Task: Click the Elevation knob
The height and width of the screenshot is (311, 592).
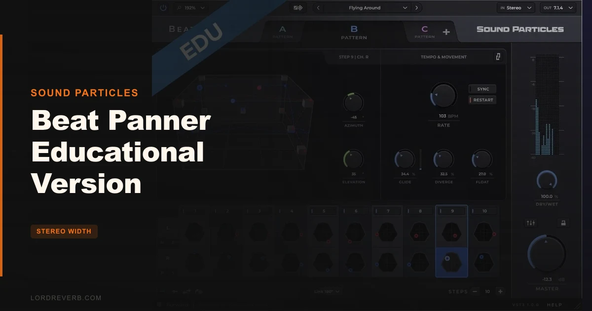Action: pyautogui.click(x=353, y=159)
